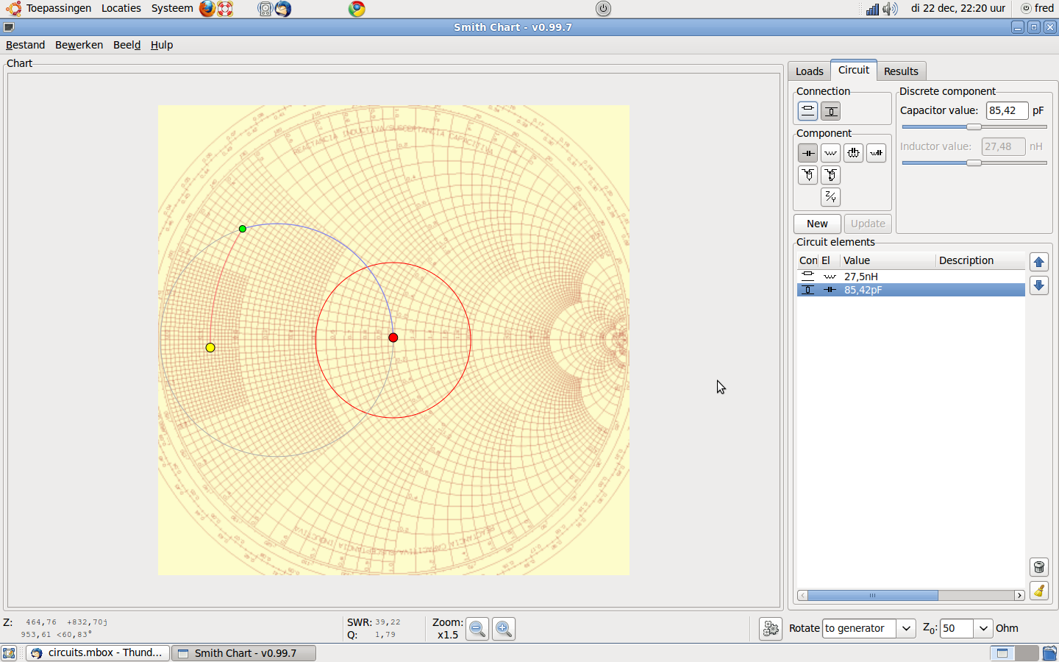Open network signal indicator
The height and width of the screenshot is (662, 1059).
pos(872,9)
